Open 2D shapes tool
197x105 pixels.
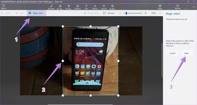pyautogui.click(x=60, y=7)
